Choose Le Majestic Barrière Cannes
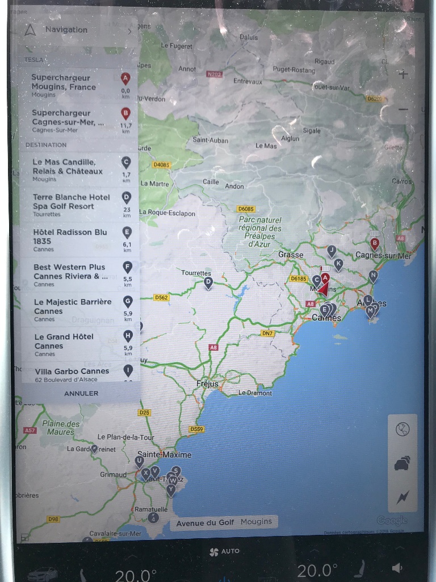 (x=79, y=310)
